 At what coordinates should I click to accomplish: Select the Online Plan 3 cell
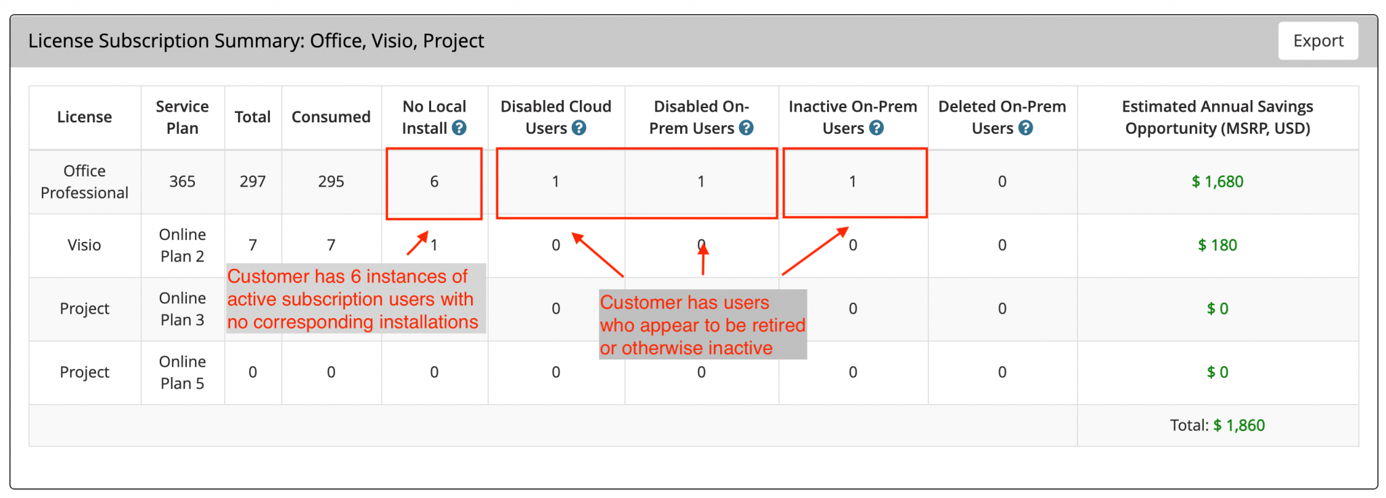[182, 309]
